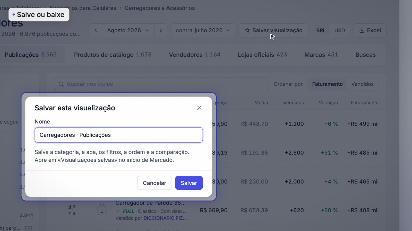Open the Vendedores tab

pyautogui.click(x=195, y=55)
